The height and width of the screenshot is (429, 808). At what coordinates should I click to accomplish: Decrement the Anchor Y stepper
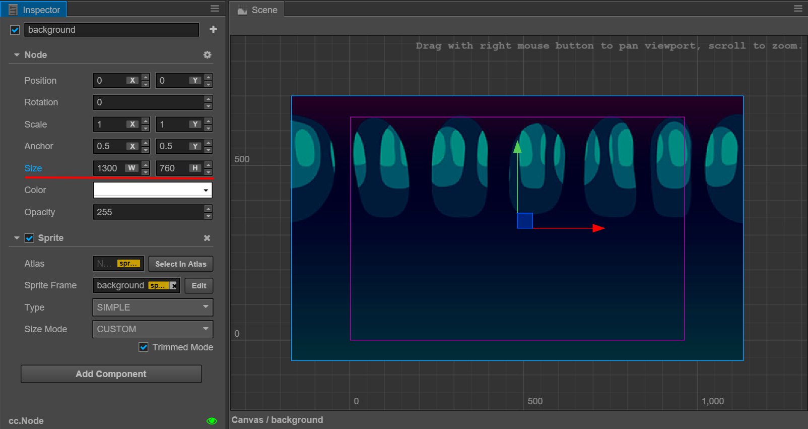208,150
